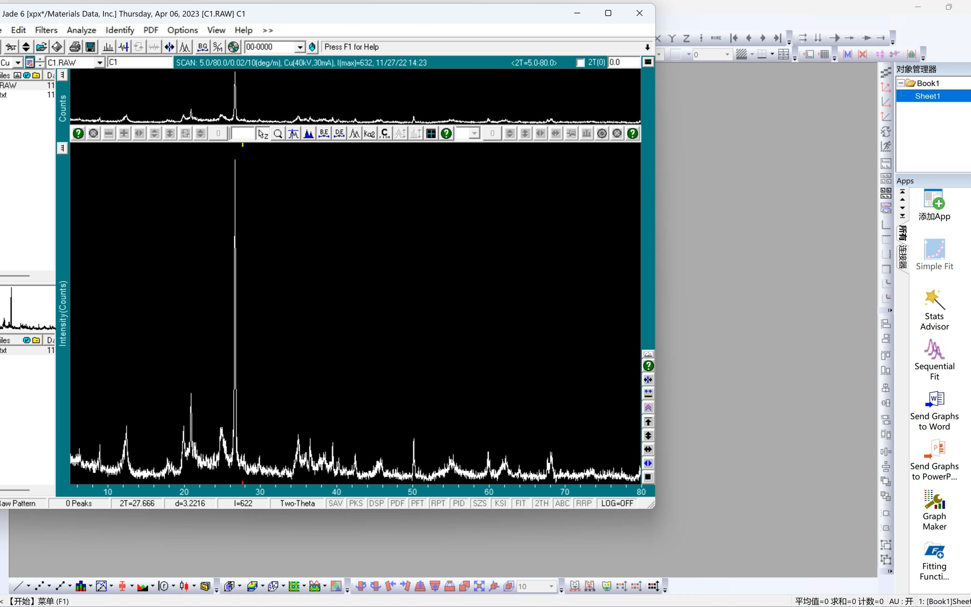The image size is (971, 607).
Task: Click the save floppy disk icon
Action: tap(91, 47)
